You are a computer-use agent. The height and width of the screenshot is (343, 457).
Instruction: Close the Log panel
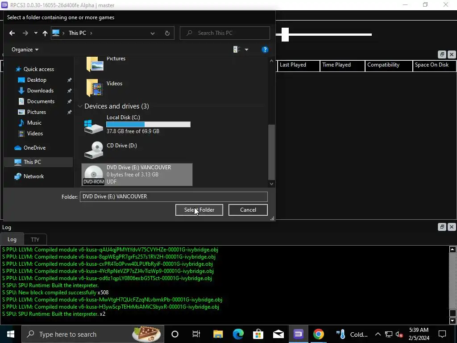[x=452, y=227]
